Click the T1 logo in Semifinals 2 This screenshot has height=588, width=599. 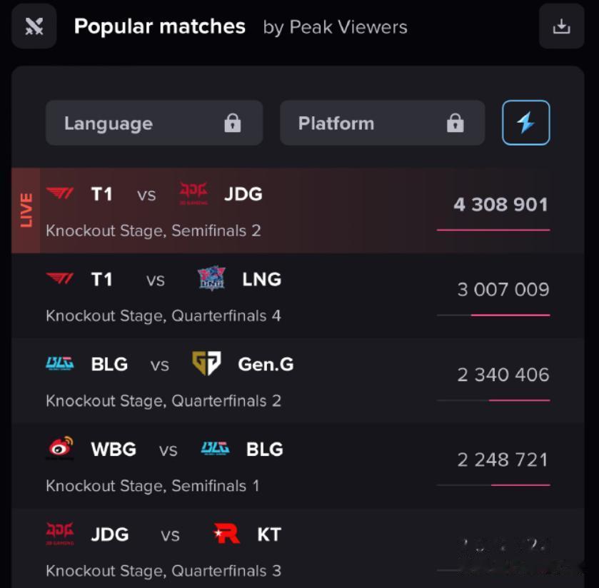click(60, 193)
